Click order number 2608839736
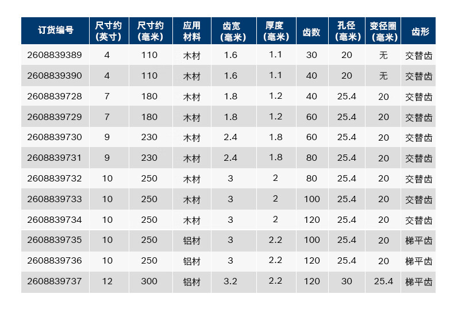454x317 pixels. (55, 261)
